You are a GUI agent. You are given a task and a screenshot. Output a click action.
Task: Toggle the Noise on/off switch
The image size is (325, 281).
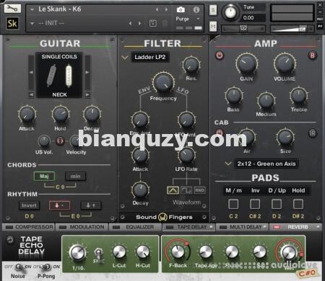pyautogui.click(x=18, y=267)
